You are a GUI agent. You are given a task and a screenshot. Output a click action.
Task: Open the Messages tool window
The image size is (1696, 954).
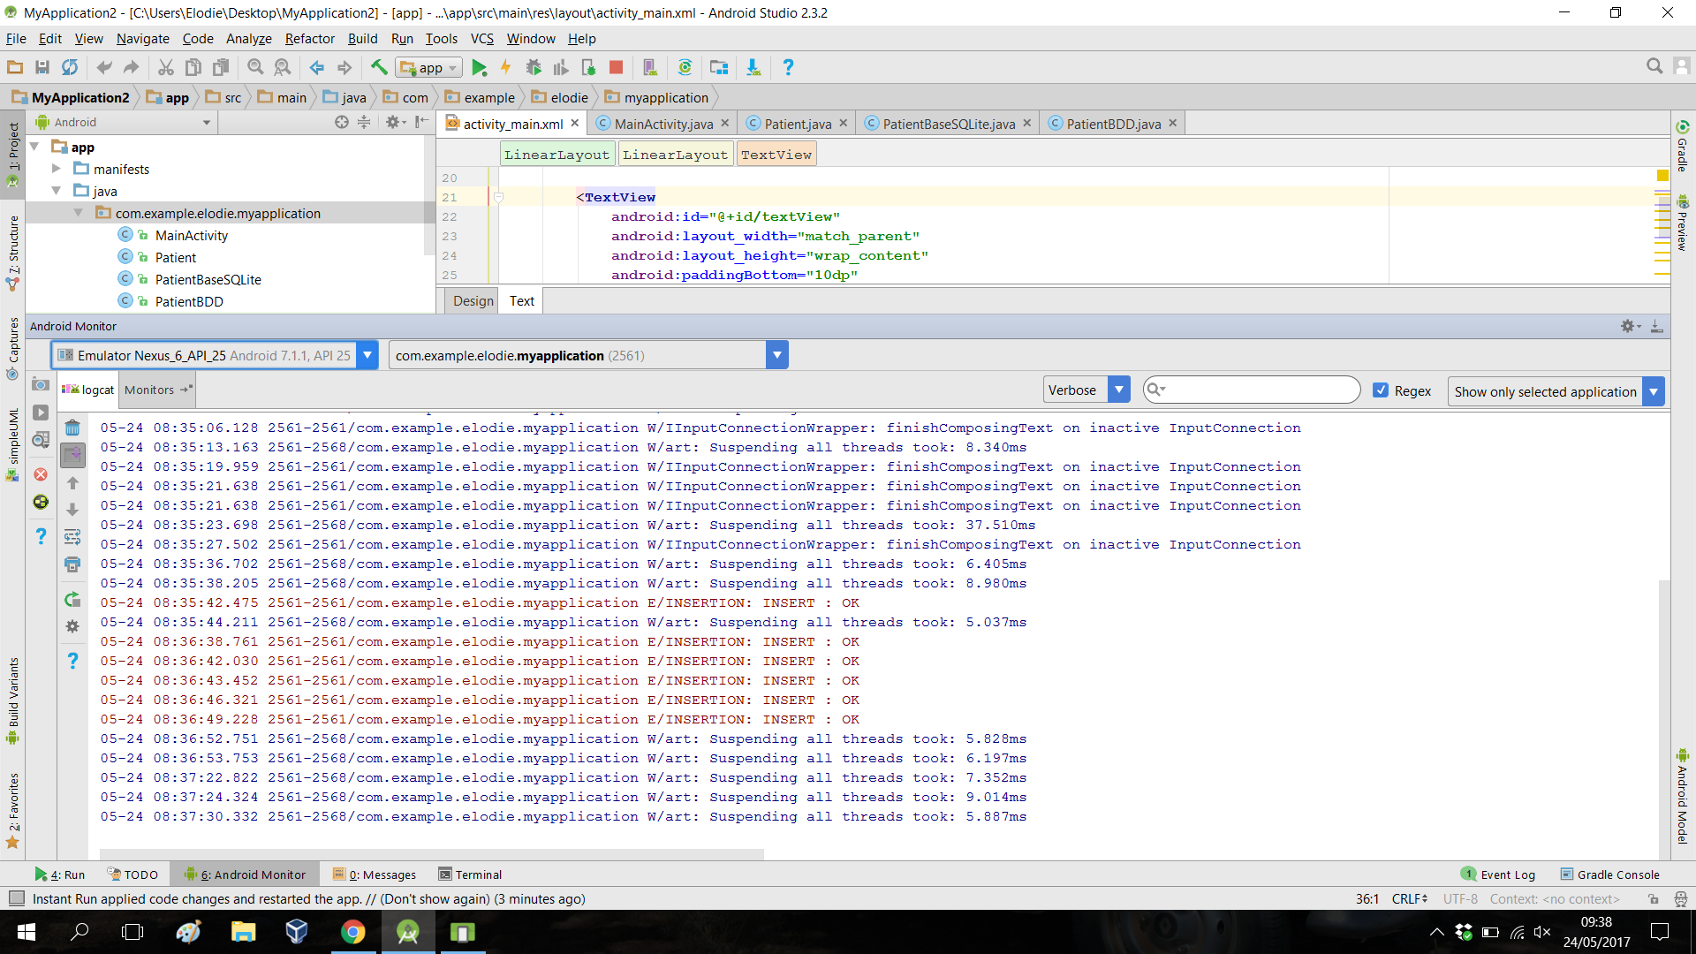(375, 874)
